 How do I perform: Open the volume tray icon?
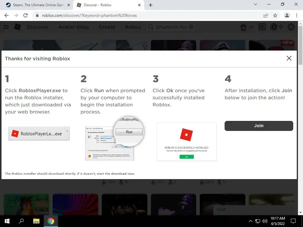[x=265, y=221]
